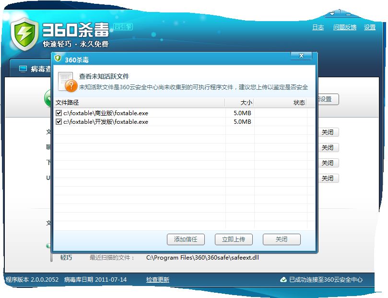This screenshot has height=298, width=388.
Task: Uncheck the 商业版\foxtable.exe file checkbox
Action: coord(59,113)
